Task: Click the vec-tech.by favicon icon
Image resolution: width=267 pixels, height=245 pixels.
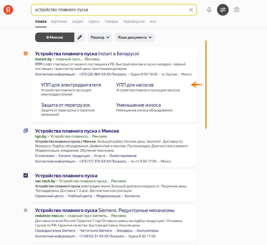Action: point(26,175)
